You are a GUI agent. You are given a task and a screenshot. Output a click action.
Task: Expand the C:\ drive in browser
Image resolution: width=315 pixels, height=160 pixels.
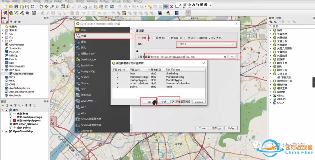2,34
